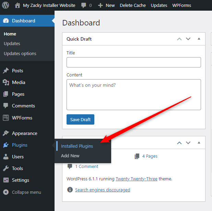Click the WordPress logo icon
This screenshot has height=211, width=212.
pyautogui.click(x=5, y=5)
